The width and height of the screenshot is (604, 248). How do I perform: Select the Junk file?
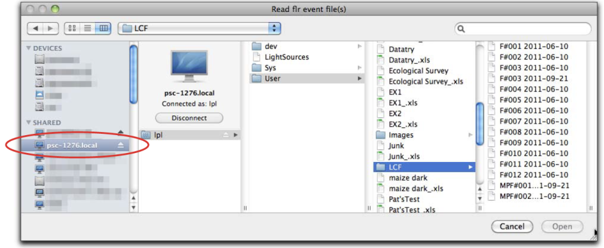[424, 146]
